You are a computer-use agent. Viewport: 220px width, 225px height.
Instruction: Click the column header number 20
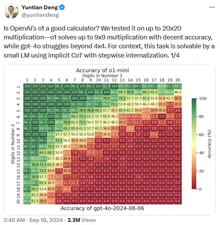(x=177, y=80)
